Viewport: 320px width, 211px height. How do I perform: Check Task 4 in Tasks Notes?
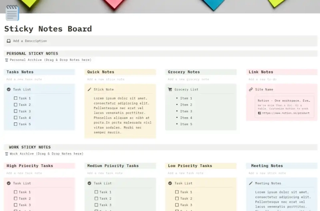click(16, 118)
